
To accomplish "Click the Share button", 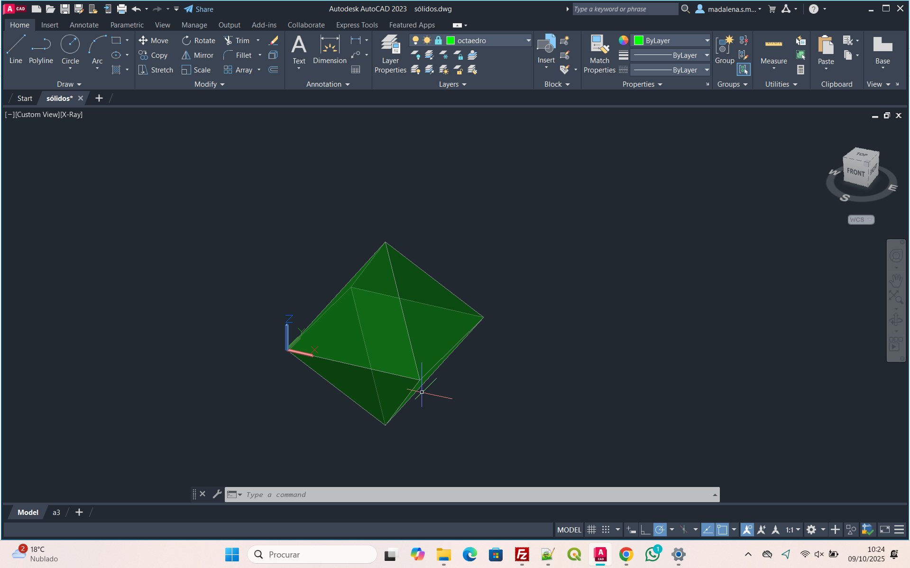I will (199, 9).
